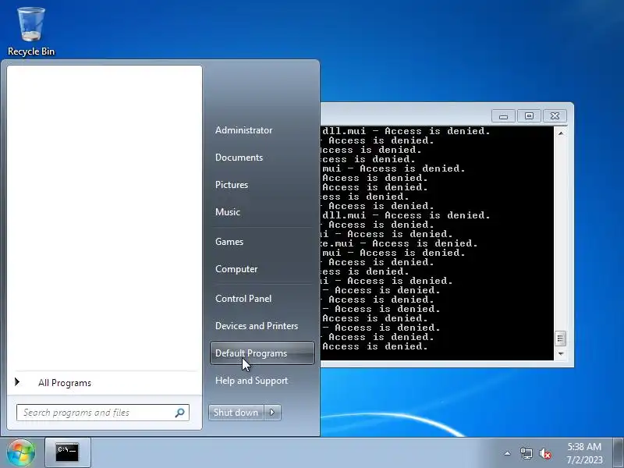
Task: Click the search magnifier icon
Action: coord(180,413)
